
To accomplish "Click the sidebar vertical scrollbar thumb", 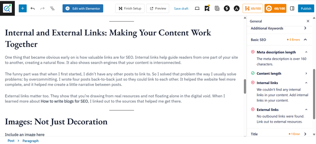I will click(x=314, y=94).
